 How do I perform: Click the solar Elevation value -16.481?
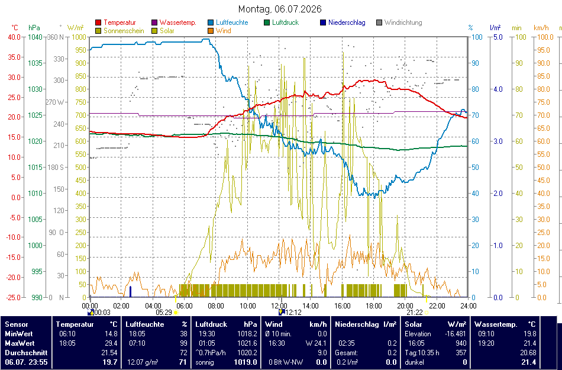[x=454, y=334]
